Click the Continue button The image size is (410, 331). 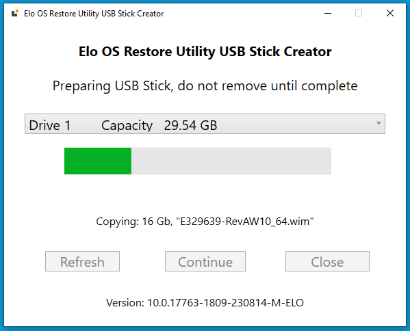coord(205,261)
